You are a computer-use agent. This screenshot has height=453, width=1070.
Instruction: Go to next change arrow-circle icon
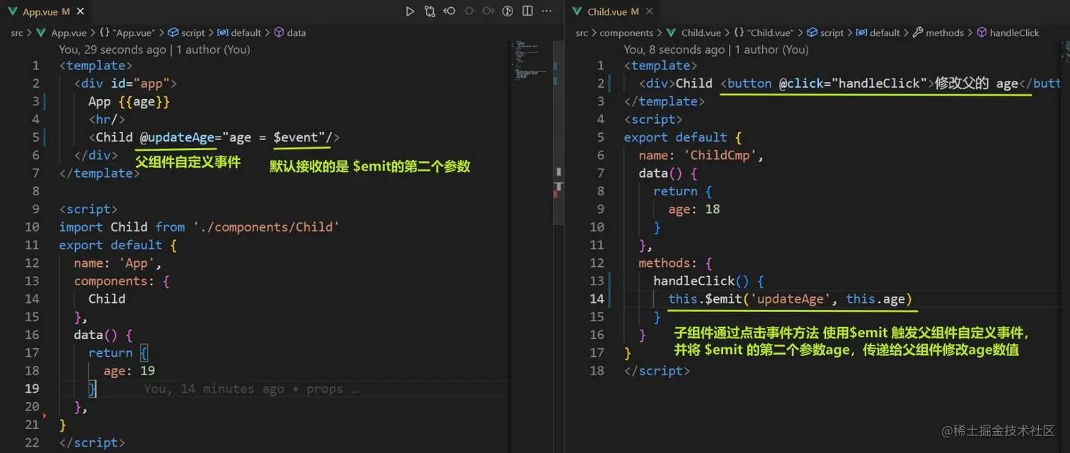[488, 11]
